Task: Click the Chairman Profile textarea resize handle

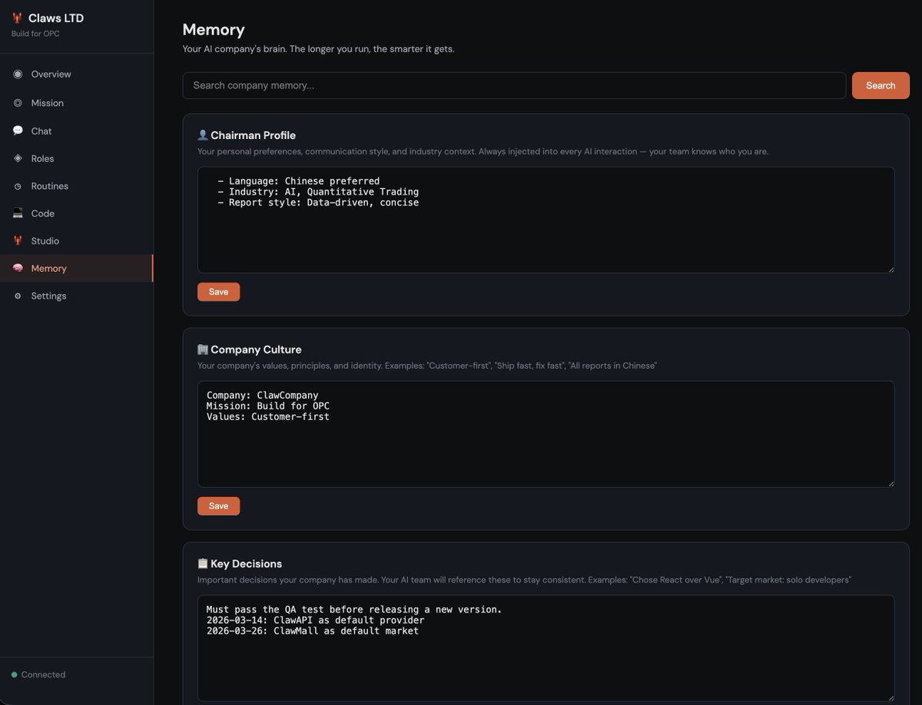Action: 890,269
